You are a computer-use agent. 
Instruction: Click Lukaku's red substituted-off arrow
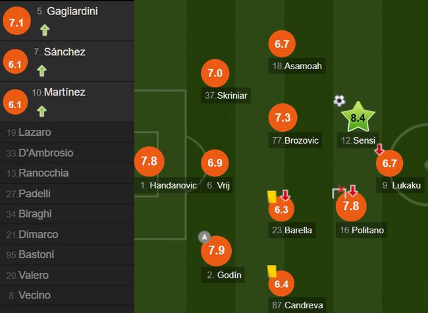click(x=379, y=150)
